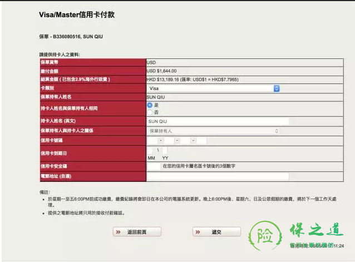Click the 電郵地址 (自選) row label
The width and height of the screenshot is (355, 262).
[x=56, y=176]
